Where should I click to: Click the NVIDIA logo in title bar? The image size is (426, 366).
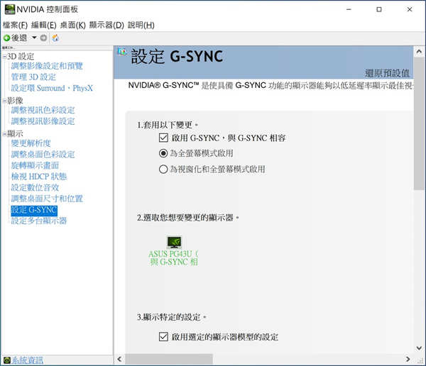point(10,9)
